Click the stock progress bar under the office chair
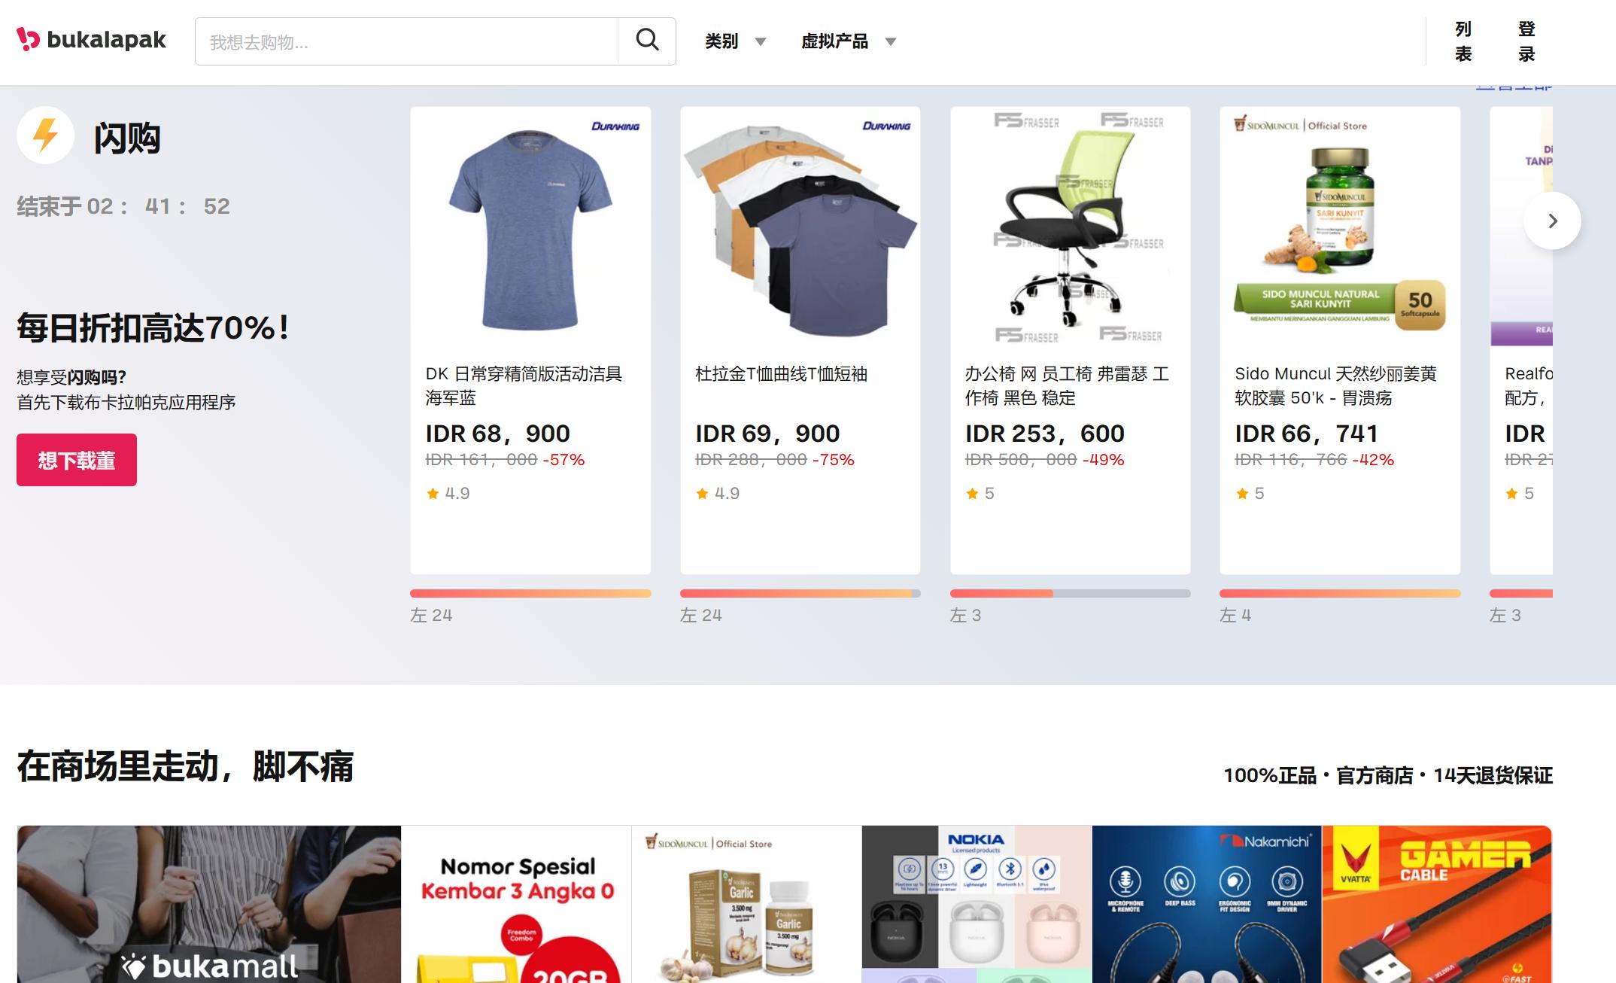This screenshot has width=1616, height=983. click(x=1070, y=592)
